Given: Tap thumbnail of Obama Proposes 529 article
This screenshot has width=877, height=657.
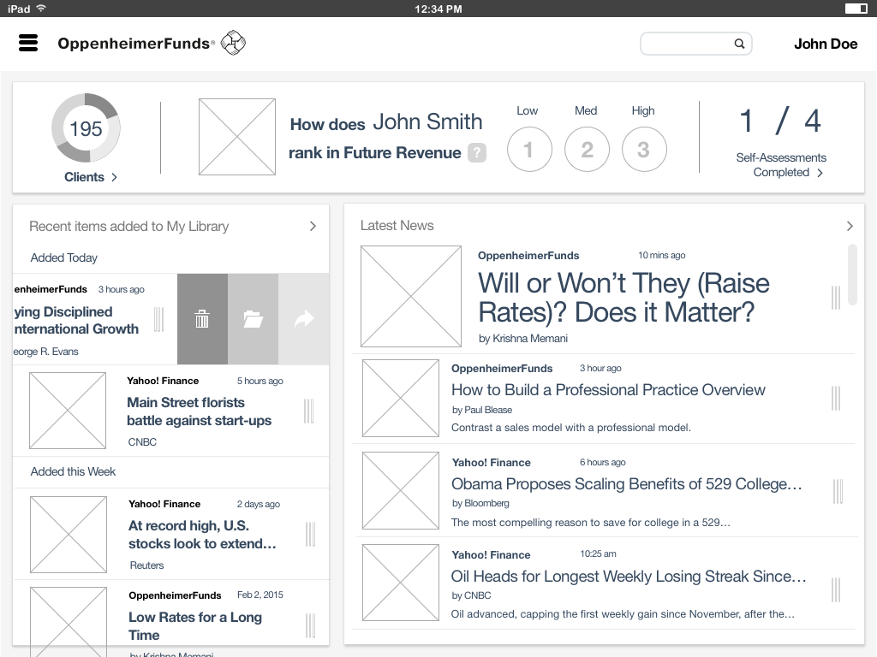Looking at the screenshot, I should (x=401, y=490).
